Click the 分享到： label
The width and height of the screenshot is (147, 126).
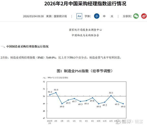click(x=127, y=16)
